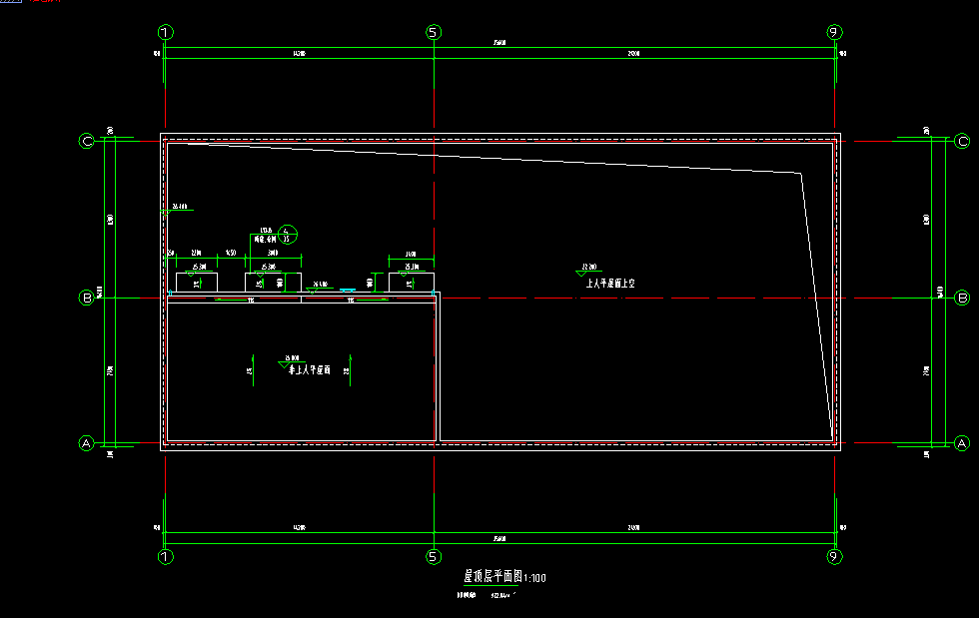Click the circular detail index symbol
This screenshot has width=979, height=618.
[288, 234]
